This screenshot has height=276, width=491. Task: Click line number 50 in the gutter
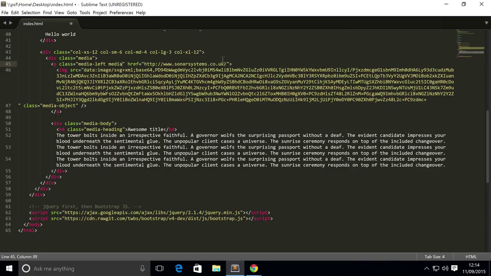pyautogui.click(x=8, y=123)
